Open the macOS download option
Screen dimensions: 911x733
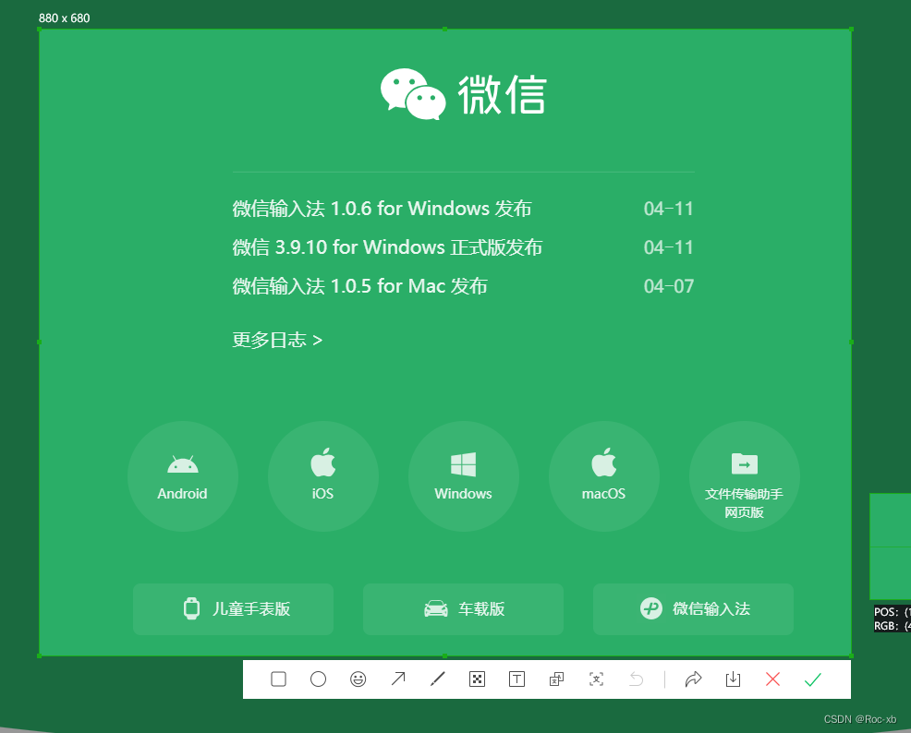(x=604, y=476)
